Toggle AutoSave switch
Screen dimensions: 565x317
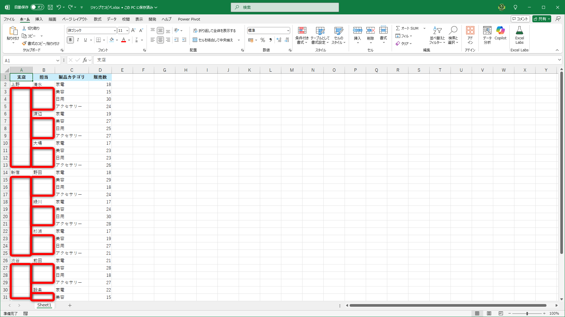[x=37, y=7]
